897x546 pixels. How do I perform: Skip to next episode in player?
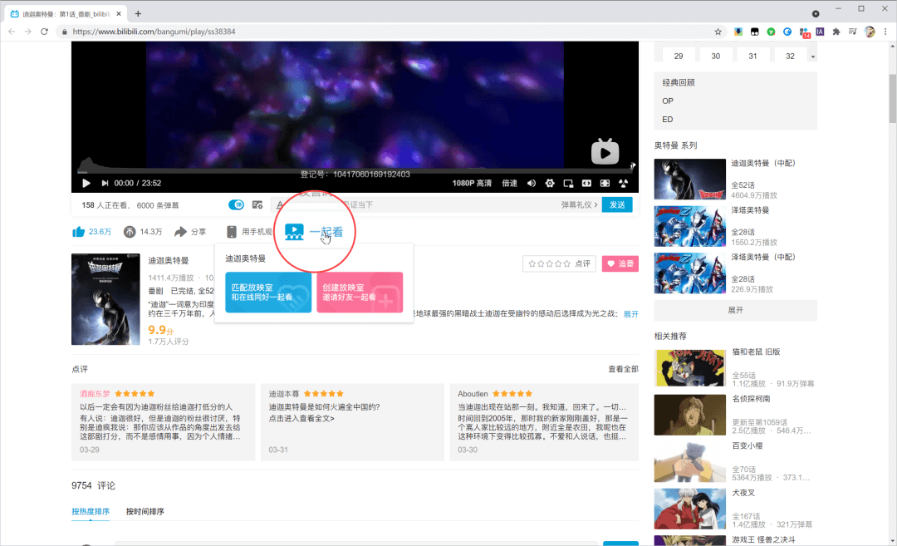(x=105, y=183)
